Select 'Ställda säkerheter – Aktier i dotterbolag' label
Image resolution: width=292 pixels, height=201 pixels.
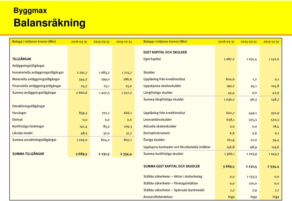pos(173,176)
